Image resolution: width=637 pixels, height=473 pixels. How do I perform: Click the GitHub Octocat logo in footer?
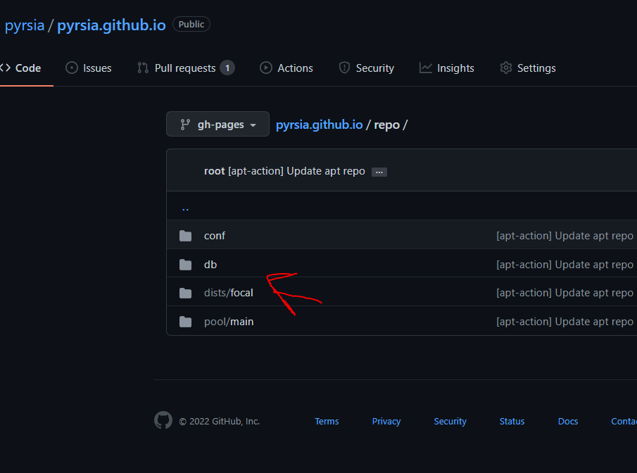click(163, 420)
